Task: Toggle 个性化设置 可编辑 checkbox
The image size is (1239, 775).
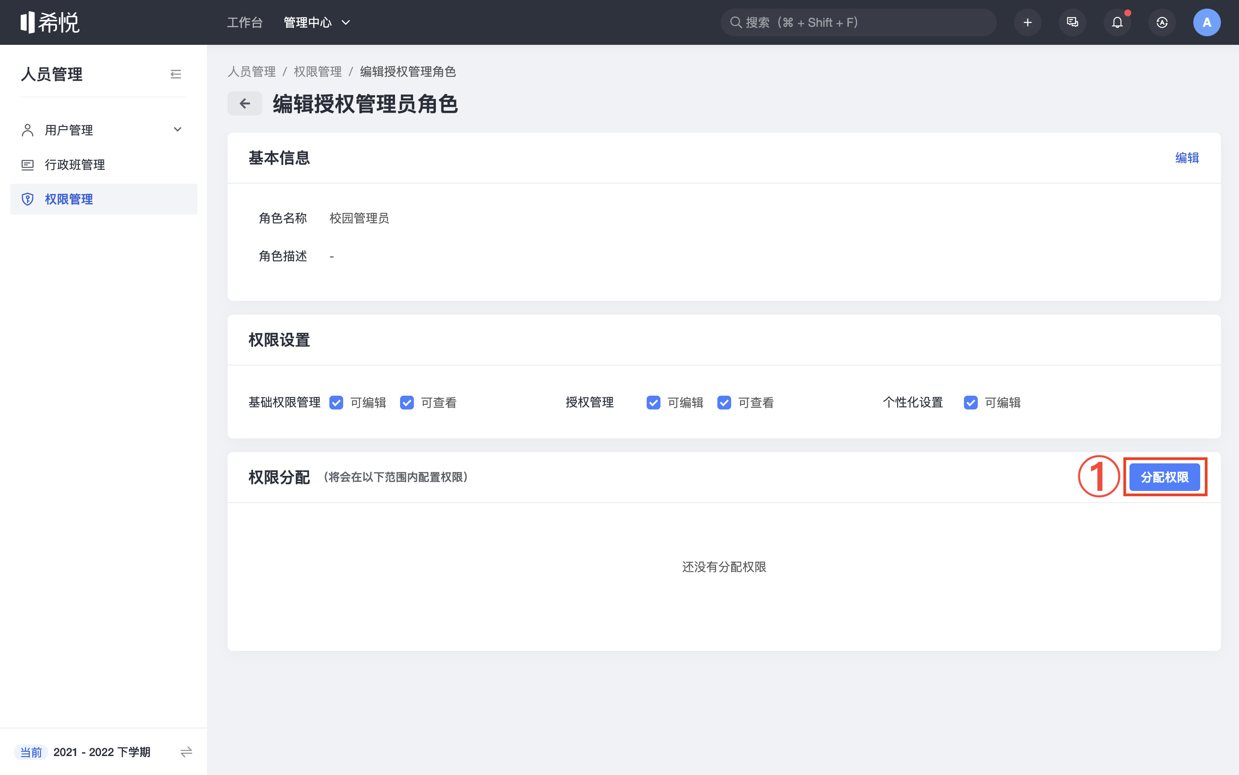Action: tap(971, 402)
